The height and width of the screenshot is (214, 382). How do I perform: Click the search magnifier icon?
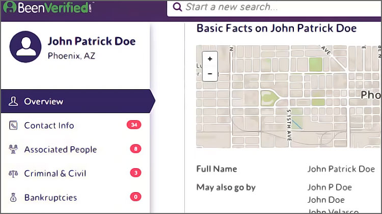(x=177, y=7)
